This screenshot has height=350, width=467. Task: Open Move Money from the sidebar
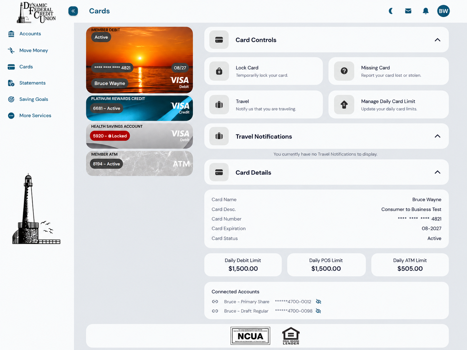pyautogui.click(x=34, y=50)
